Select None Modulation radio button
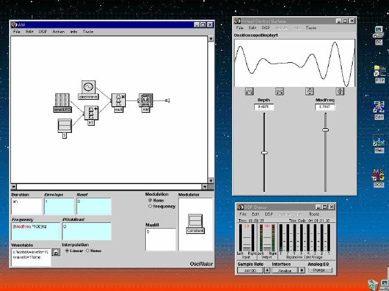The height and width of the screenshot is (291, 389). tap(150, 200)
